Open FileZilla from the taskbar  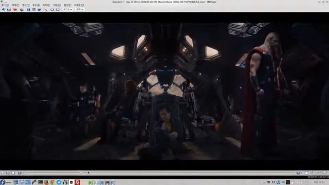click(78, 182)
